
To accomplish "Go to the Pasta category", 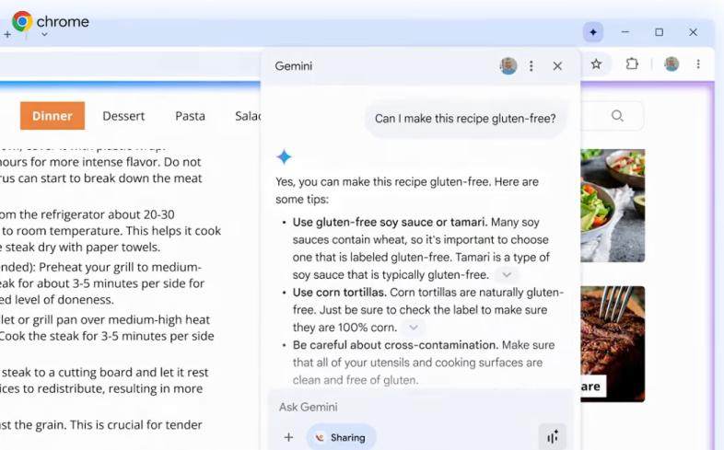I will click(x=190, y=116).
